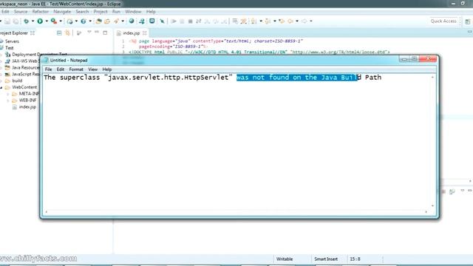473x266 pixels.
Task: Click the Open Task toolbar icon
Action: point(107,21)
